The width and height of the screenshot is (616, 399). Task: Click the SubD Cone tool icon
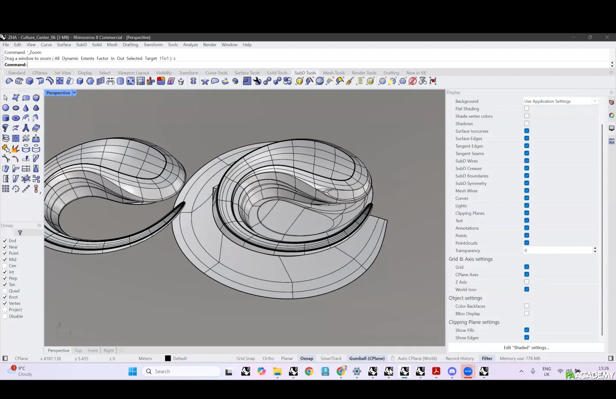(26, 108)
